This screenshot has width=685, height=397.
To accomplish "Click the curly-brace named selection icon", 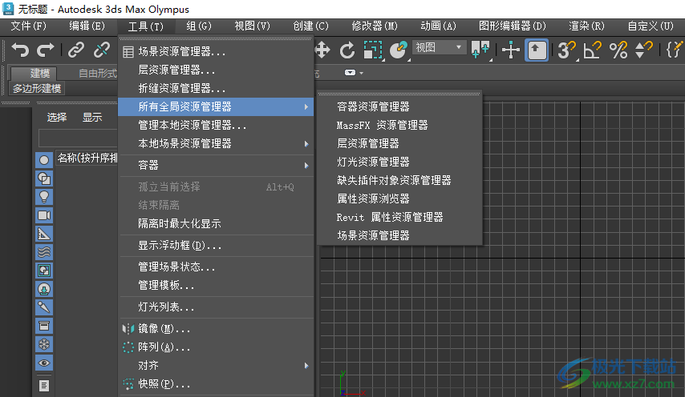I will point(675,50).
